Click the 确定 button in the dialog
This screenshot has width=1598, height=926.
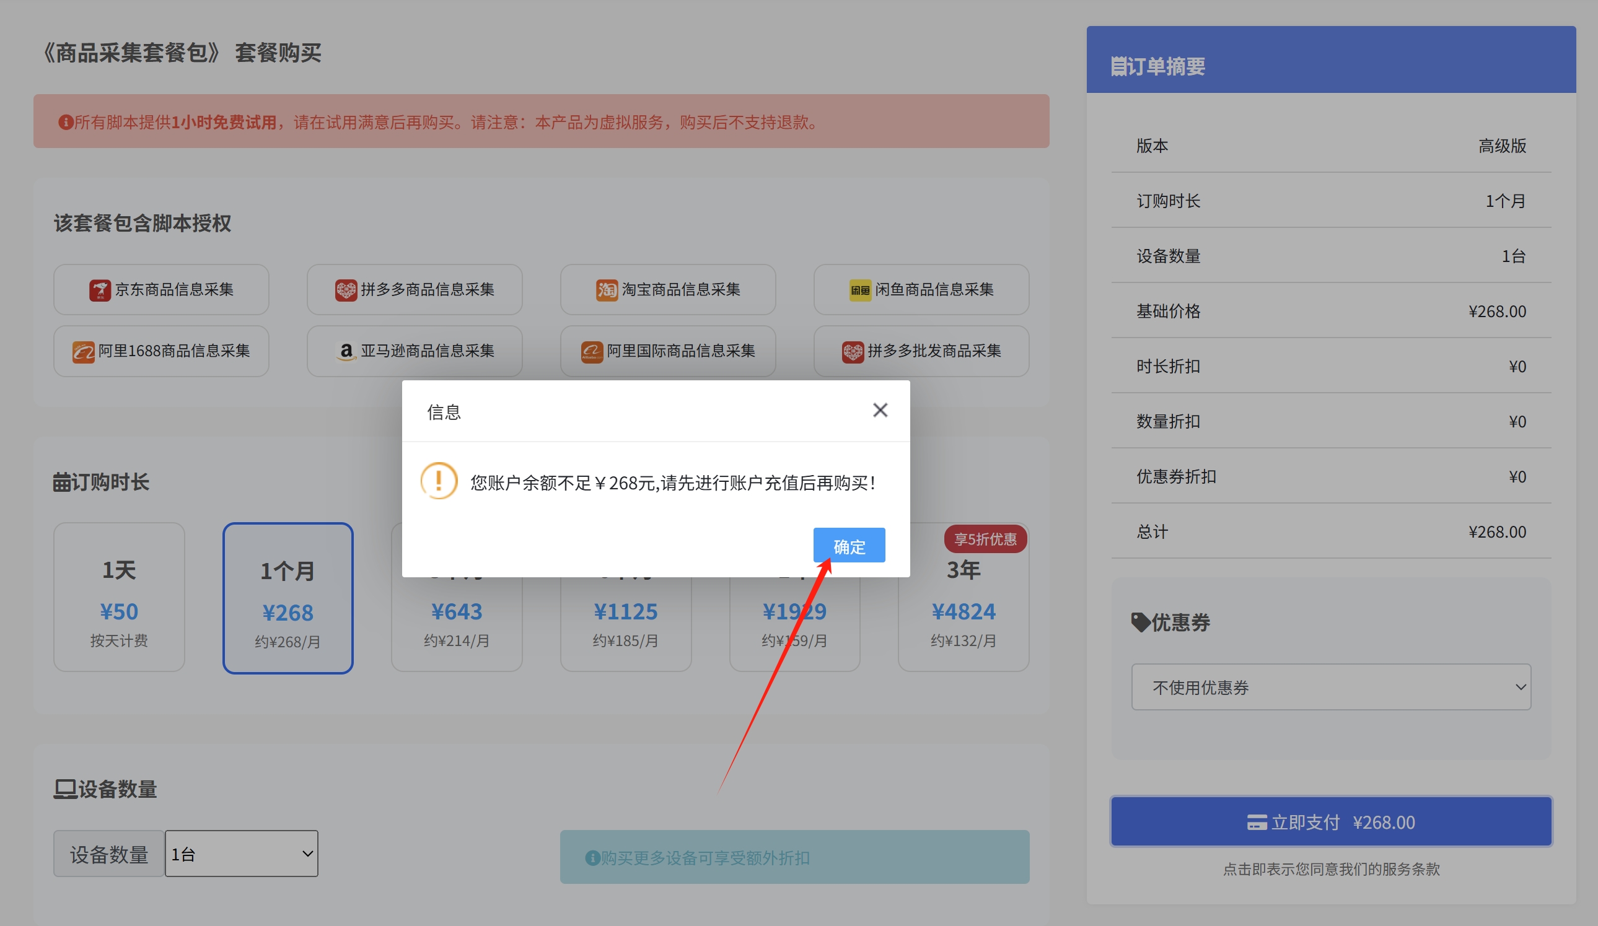click(x=848, y=546)
